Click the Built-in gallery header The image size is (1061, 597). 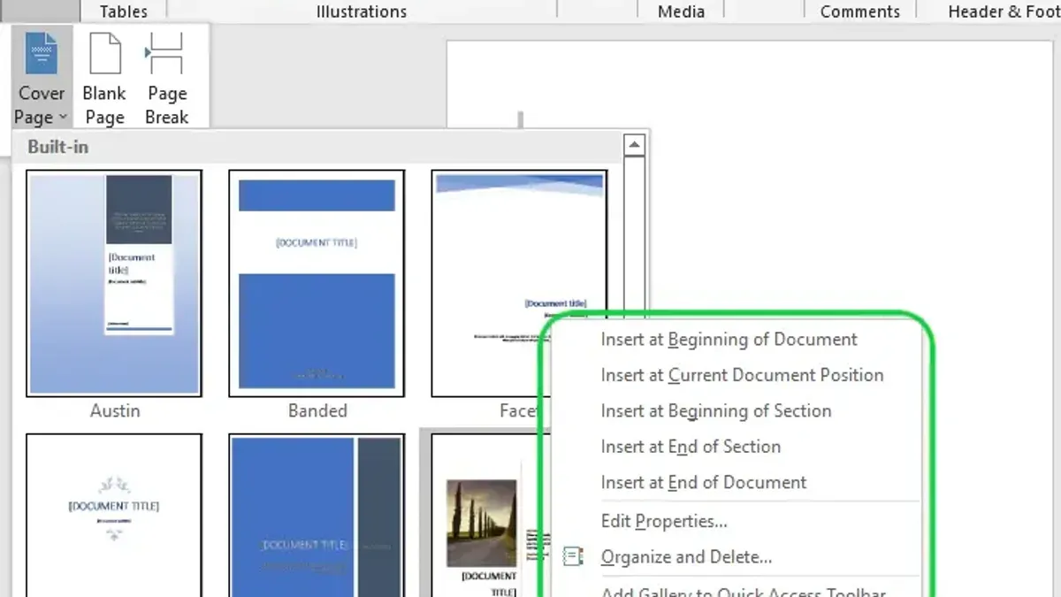click(x=317, y=147)
